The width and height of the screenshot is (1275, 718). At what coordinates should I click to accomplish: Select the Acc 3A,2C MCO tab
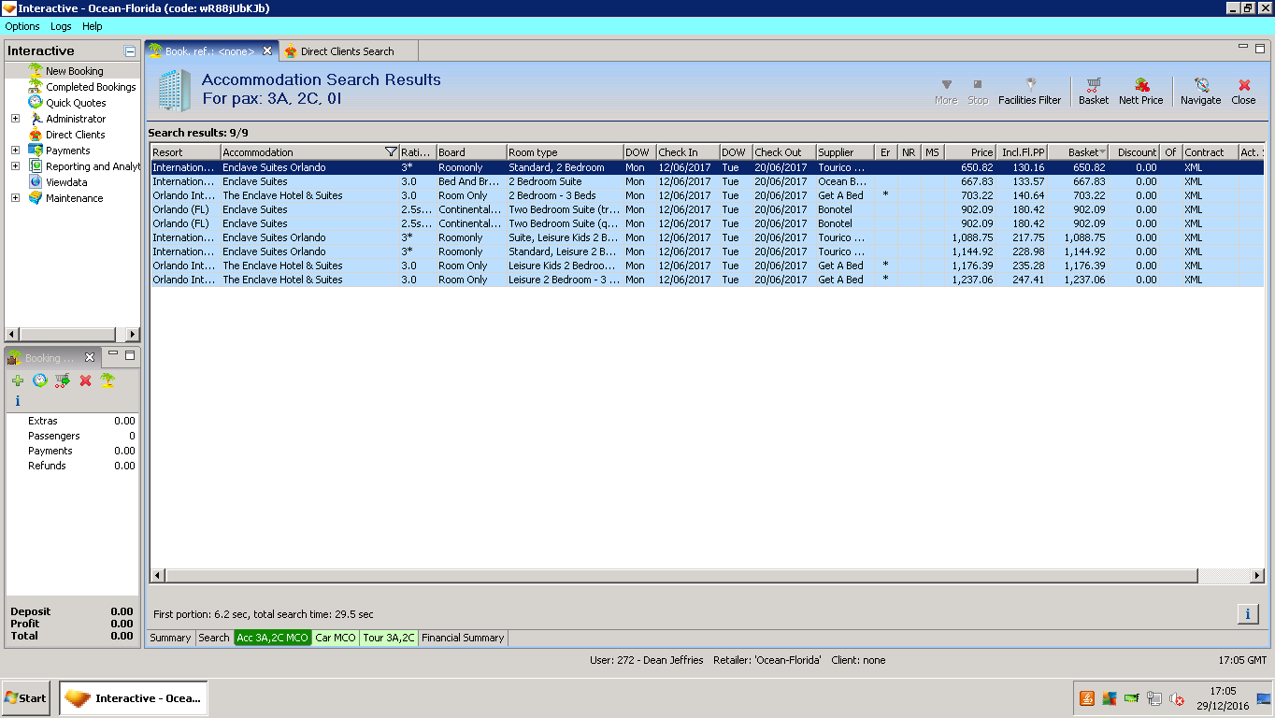[x=272, y=638]
